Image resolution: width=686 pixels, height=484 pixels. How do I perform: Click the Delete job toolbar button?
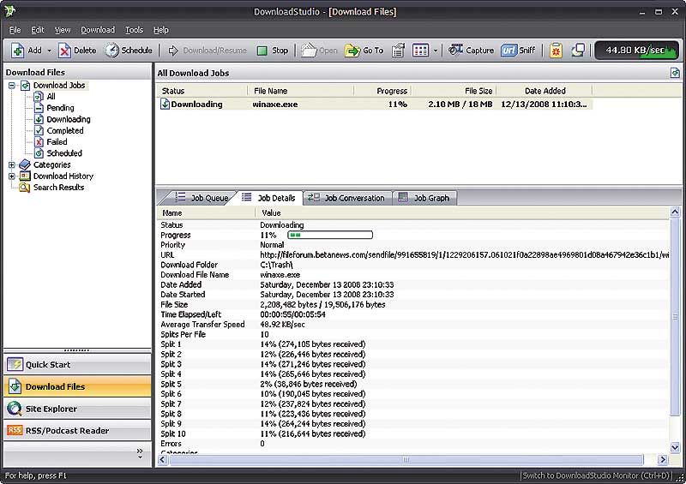tap(77, 51)
